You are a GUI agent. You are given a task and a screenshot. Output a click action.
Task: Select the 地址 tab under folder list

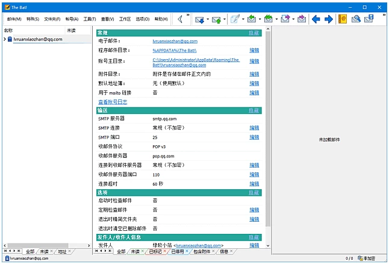coord(63,251)
